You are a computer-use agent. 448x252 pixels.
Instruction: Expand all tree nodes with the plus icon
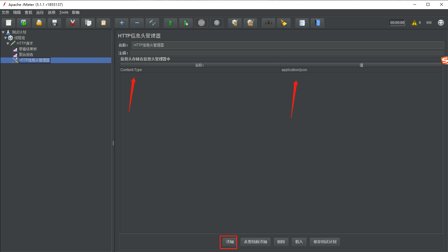pos(122,23)
